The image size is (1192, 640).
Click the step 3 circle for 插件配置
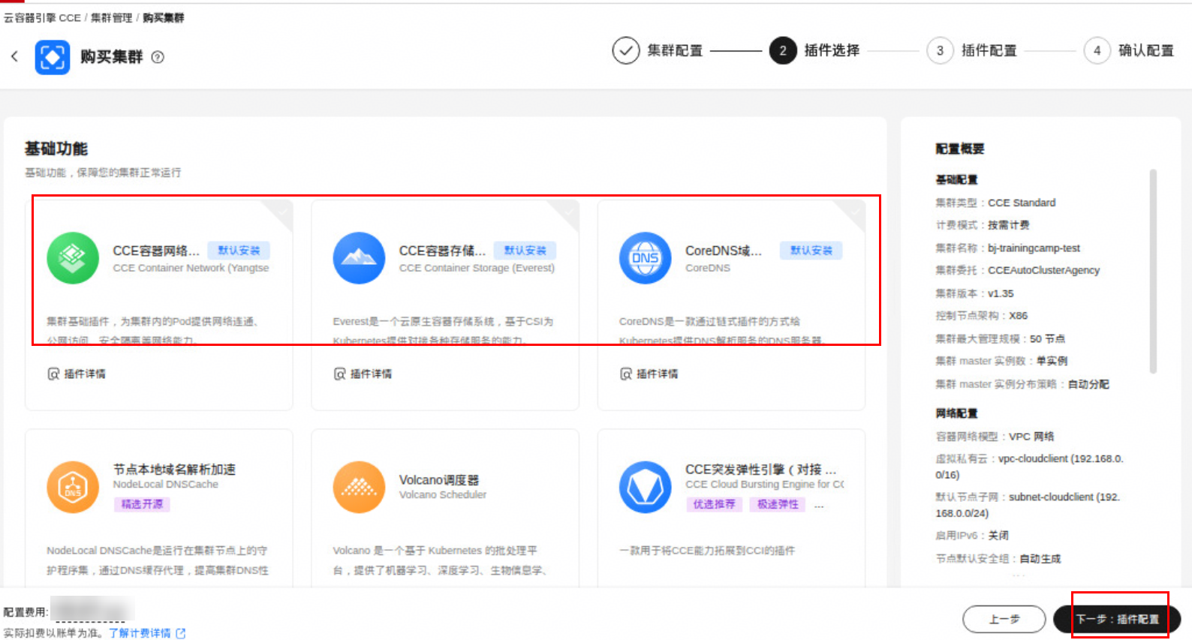(940, 50)
